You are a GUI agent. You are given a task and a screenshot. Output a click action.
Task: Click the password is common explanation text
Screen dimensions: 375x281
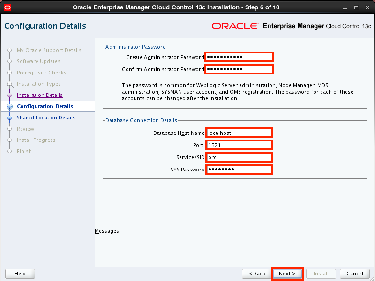coord(238,92)
